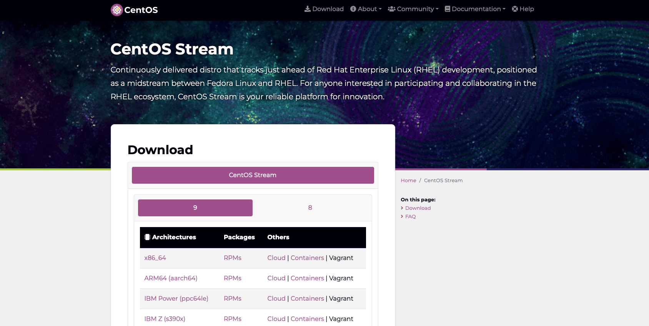Click the Documentation book icon
The width and height of the screenshot is (649, 326).
[x=448, y=9]
